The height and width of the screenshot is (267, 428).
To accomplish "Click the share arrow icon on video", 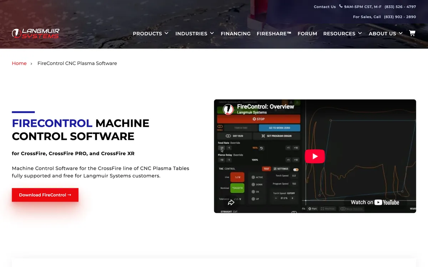I will tap(231, 202).
